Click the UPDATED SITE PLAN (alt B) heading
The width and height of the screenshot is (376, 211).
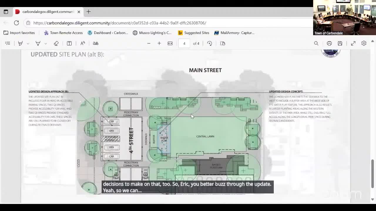(68, 54)
